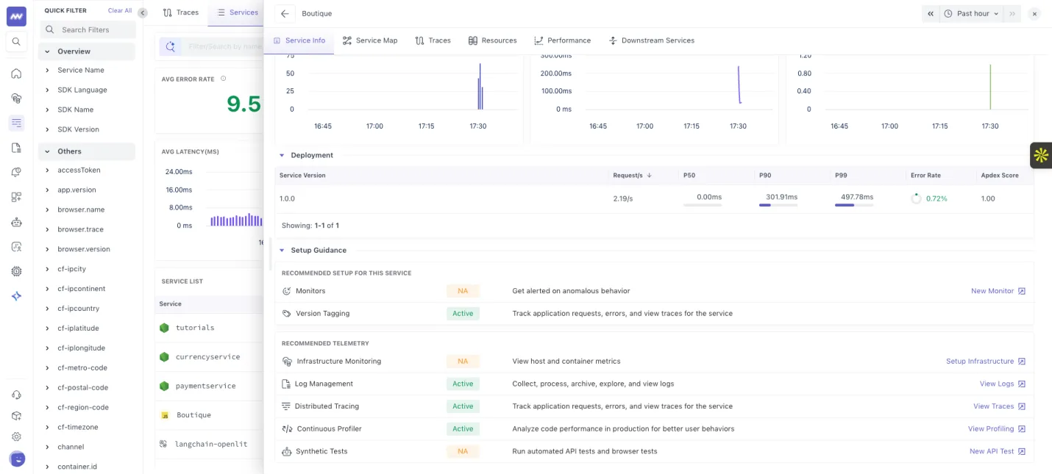
Task: Click the filter search icon in services pane
Action: click(x=171, y=47)
